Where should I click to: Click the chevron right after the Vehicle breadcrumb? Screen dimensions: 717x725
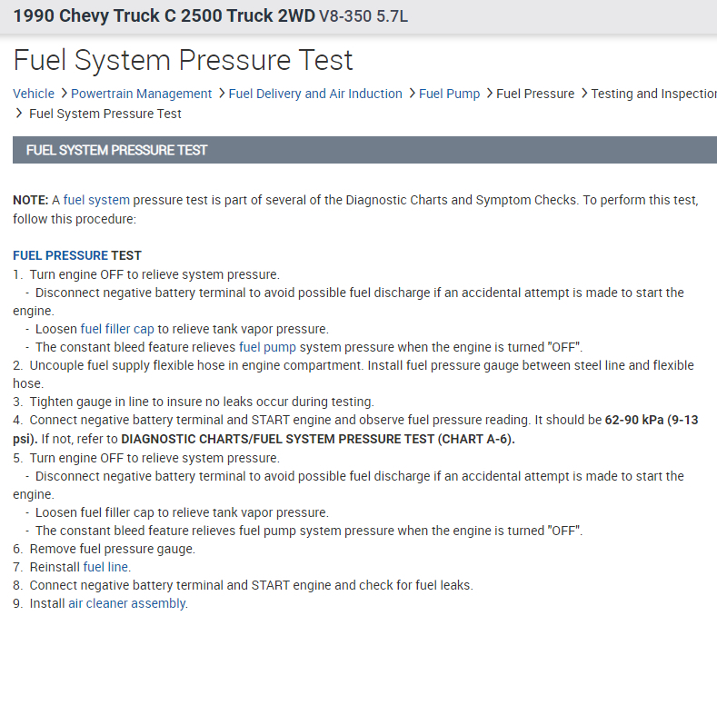coord(64,94)
